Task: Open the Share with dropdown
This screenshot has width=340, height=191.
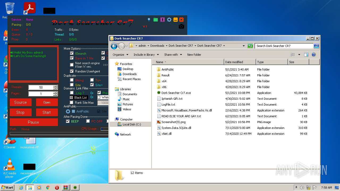Action: tap(173, 55)
